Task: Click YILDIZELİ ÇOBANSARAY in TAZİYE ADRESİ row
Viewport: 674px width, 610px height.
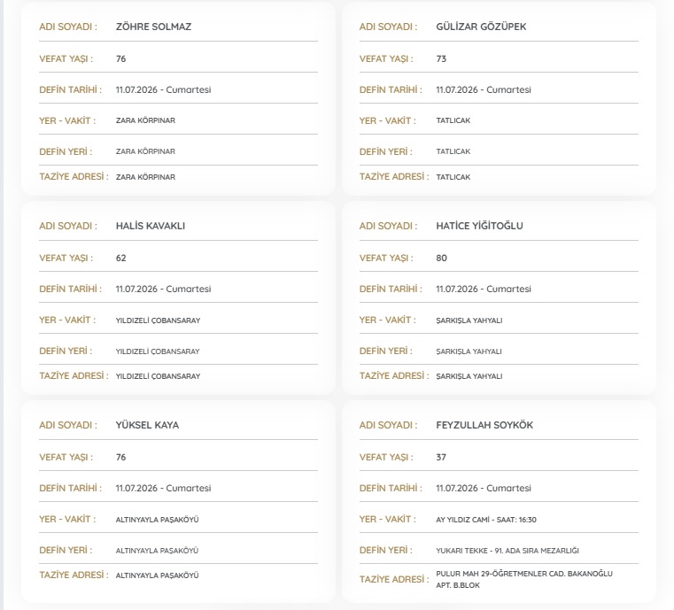Action: pos(158,376)
